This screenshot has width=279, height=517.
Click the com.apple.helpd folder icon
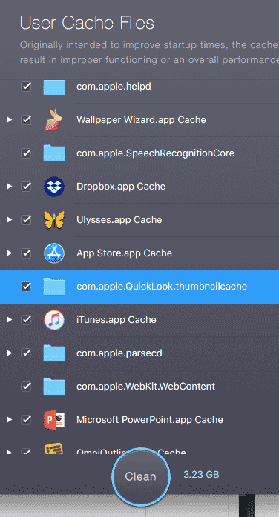pyautogui.click(x=54, y=87)
